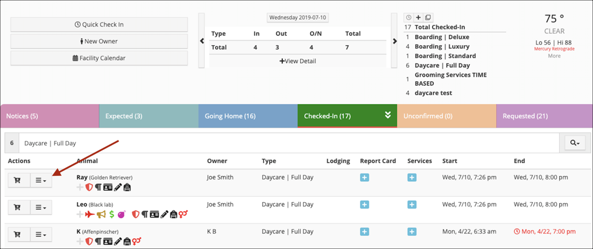Select Boarding | Standard in checked-in summary

point(445,56)
